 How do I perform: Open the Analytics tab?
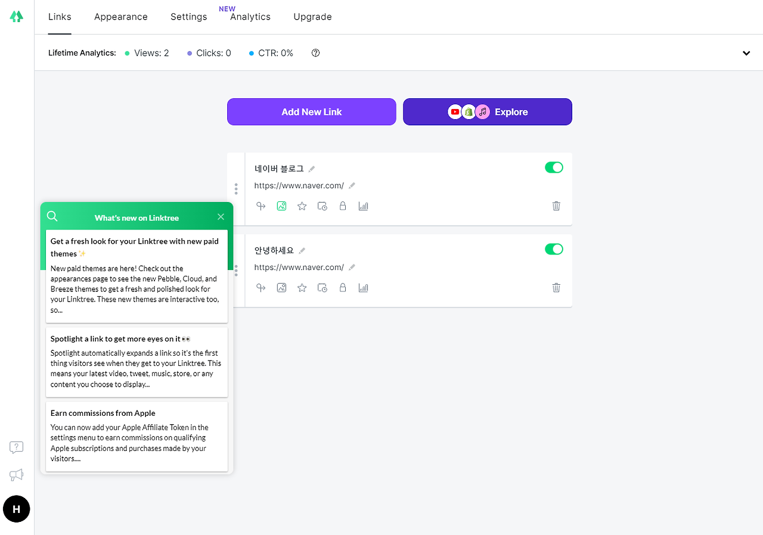coord(250,17)
